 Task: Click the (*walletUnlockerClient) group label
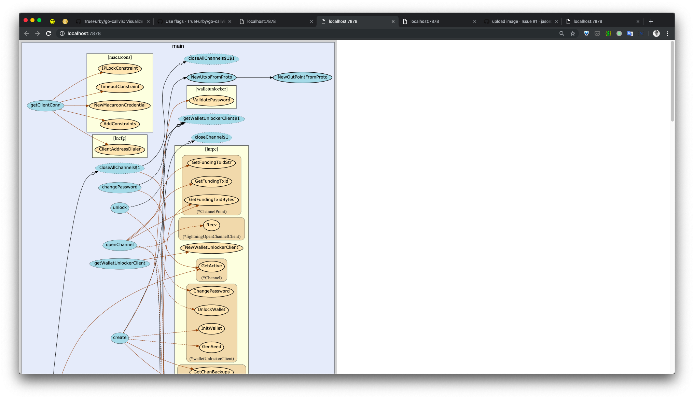click(211, 359)
